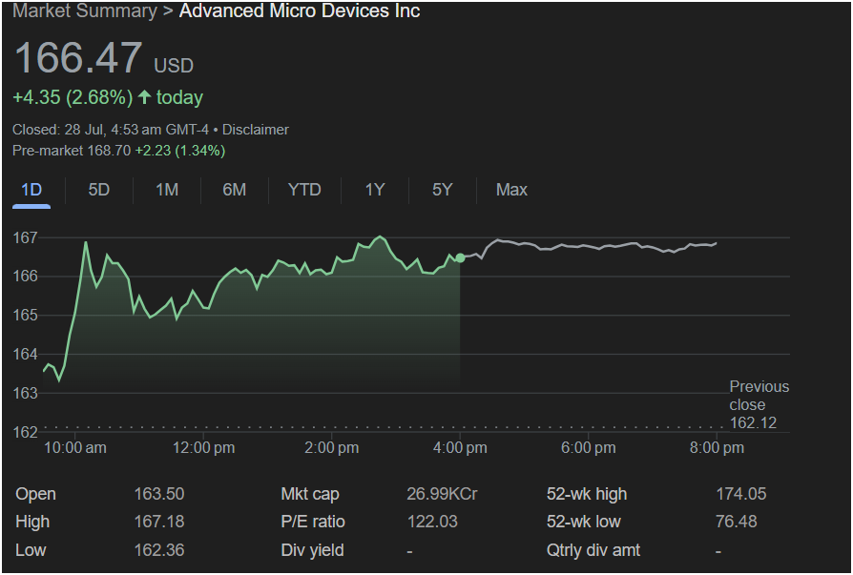Click the 162 y-axis price label
The width and height of the screenshot is (853, 575).
(x=26, y=433)
